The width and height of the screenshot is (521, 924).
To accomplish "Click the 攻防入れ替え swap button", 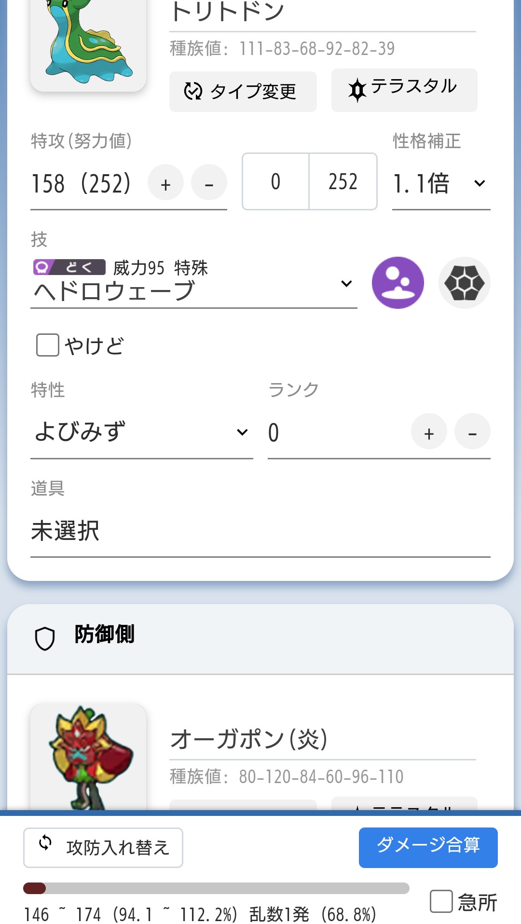I will tap(103, 848).
